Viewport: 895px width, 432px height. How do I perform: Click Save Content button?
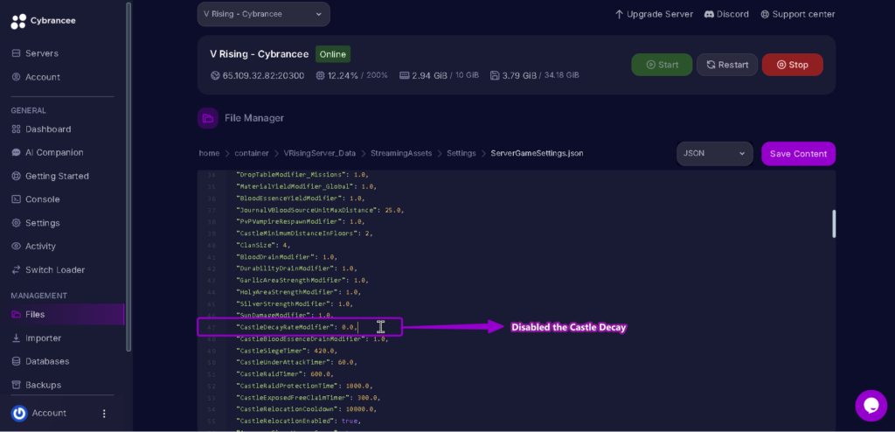(798, 154)
